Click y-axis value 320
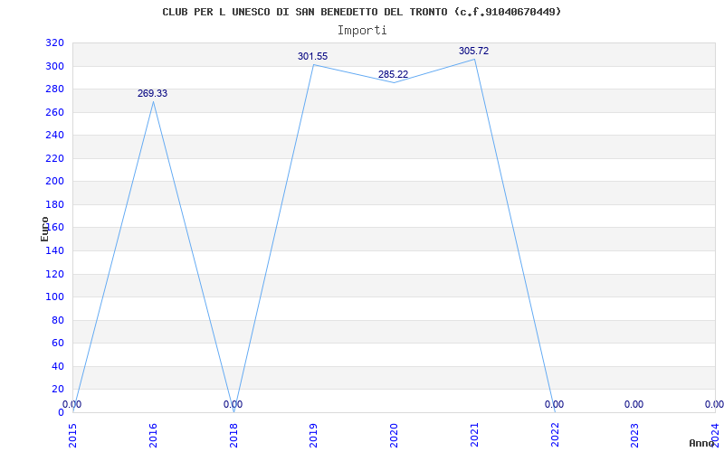Image resolution: width=724 pixels, height=452 pixels. tap(54, 42)
